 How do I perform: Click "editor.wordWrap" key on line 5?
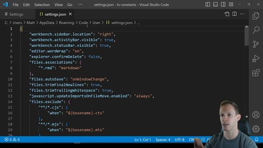point(48,51)
